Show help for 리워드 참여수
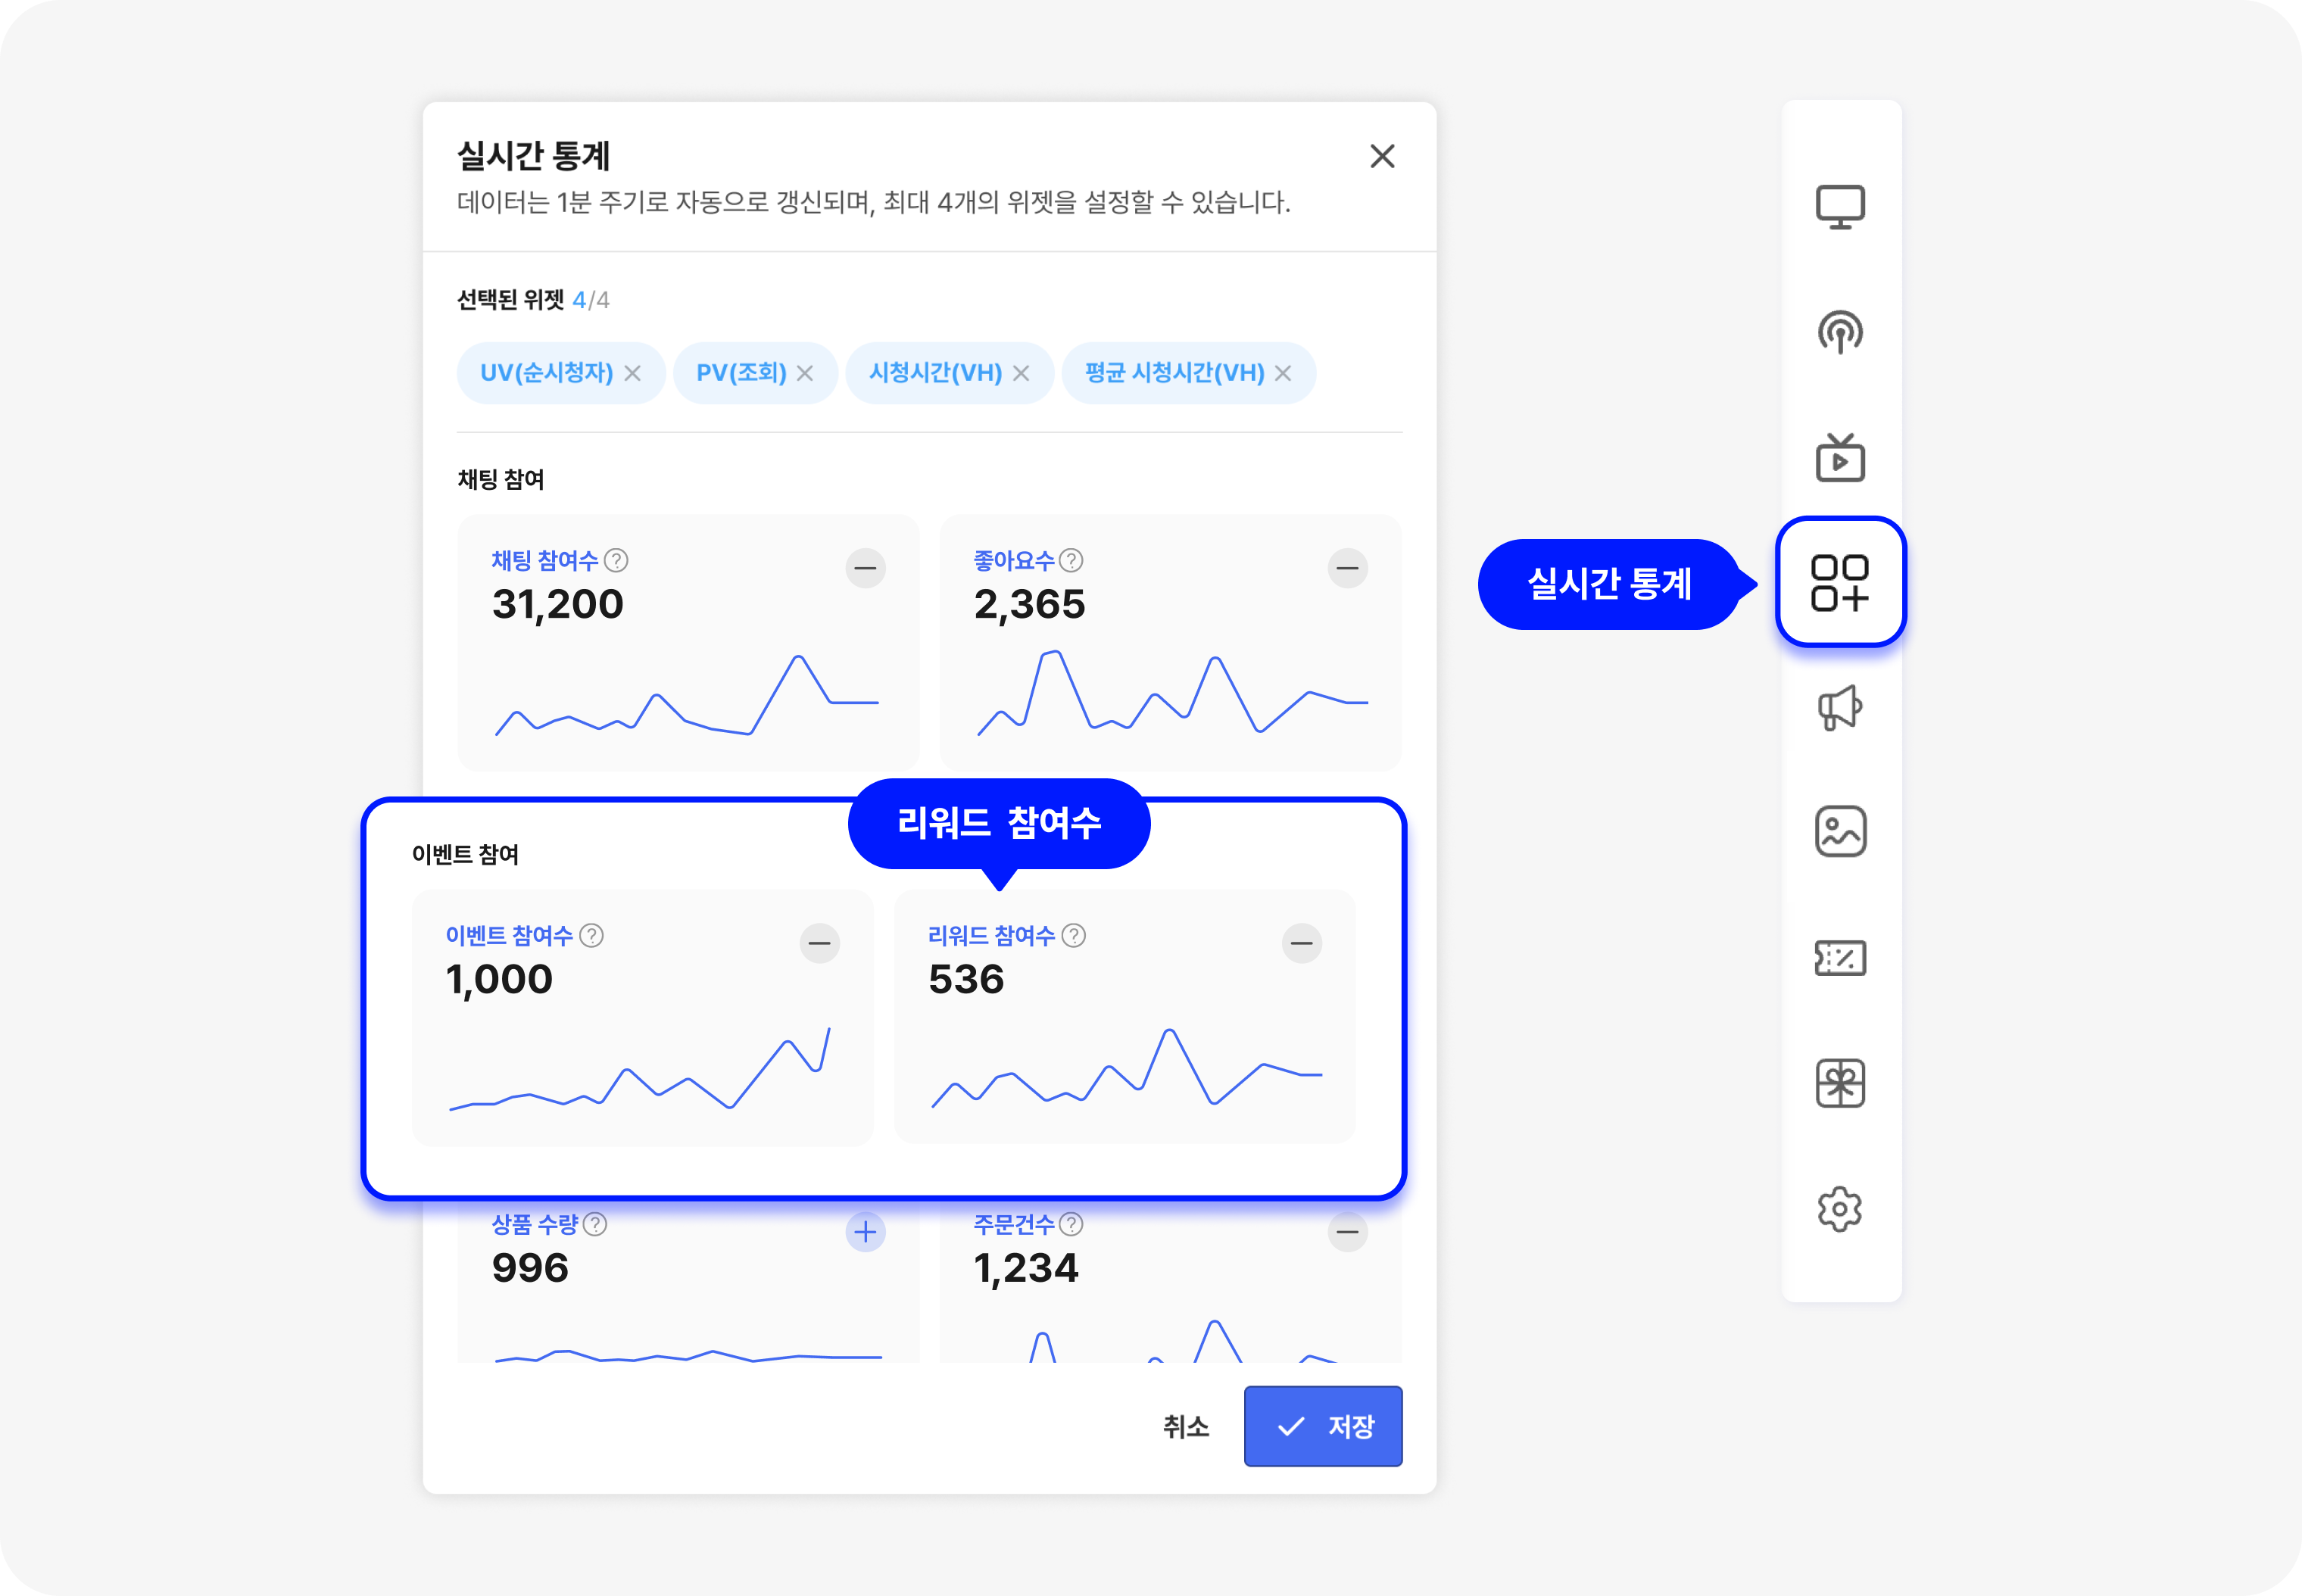Viewport: 2302px width, 1596px height. (x=1074, y=935)
